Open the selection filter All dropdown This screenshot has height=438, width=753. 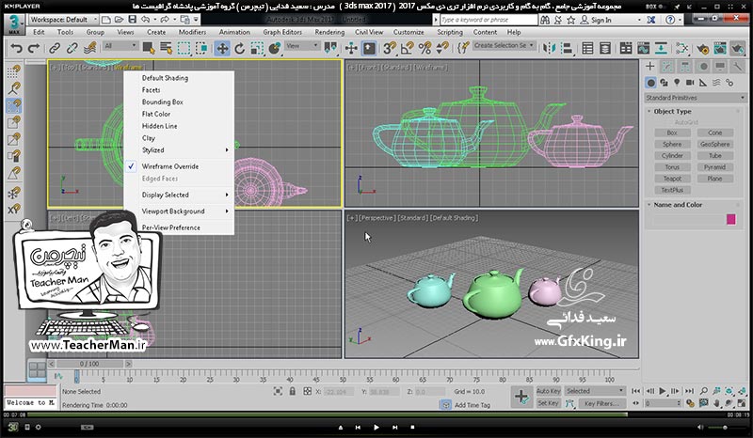click(120, 45)
